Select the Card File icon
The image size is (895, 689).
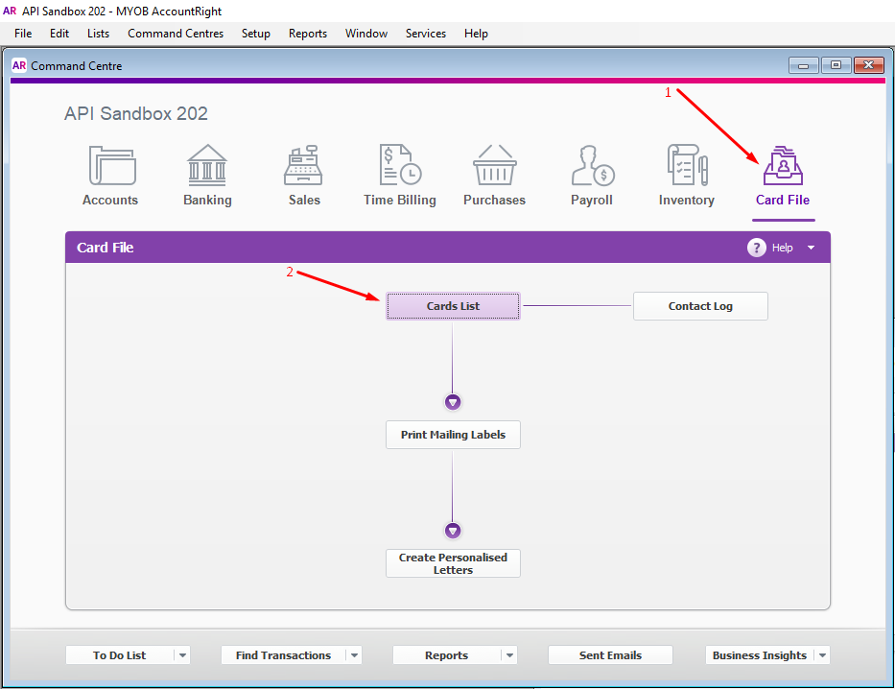click(783, 166)
